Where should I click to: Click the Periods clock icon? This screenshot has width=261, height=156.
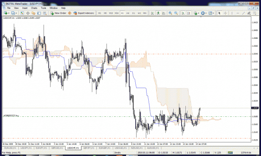coord(203,13)
